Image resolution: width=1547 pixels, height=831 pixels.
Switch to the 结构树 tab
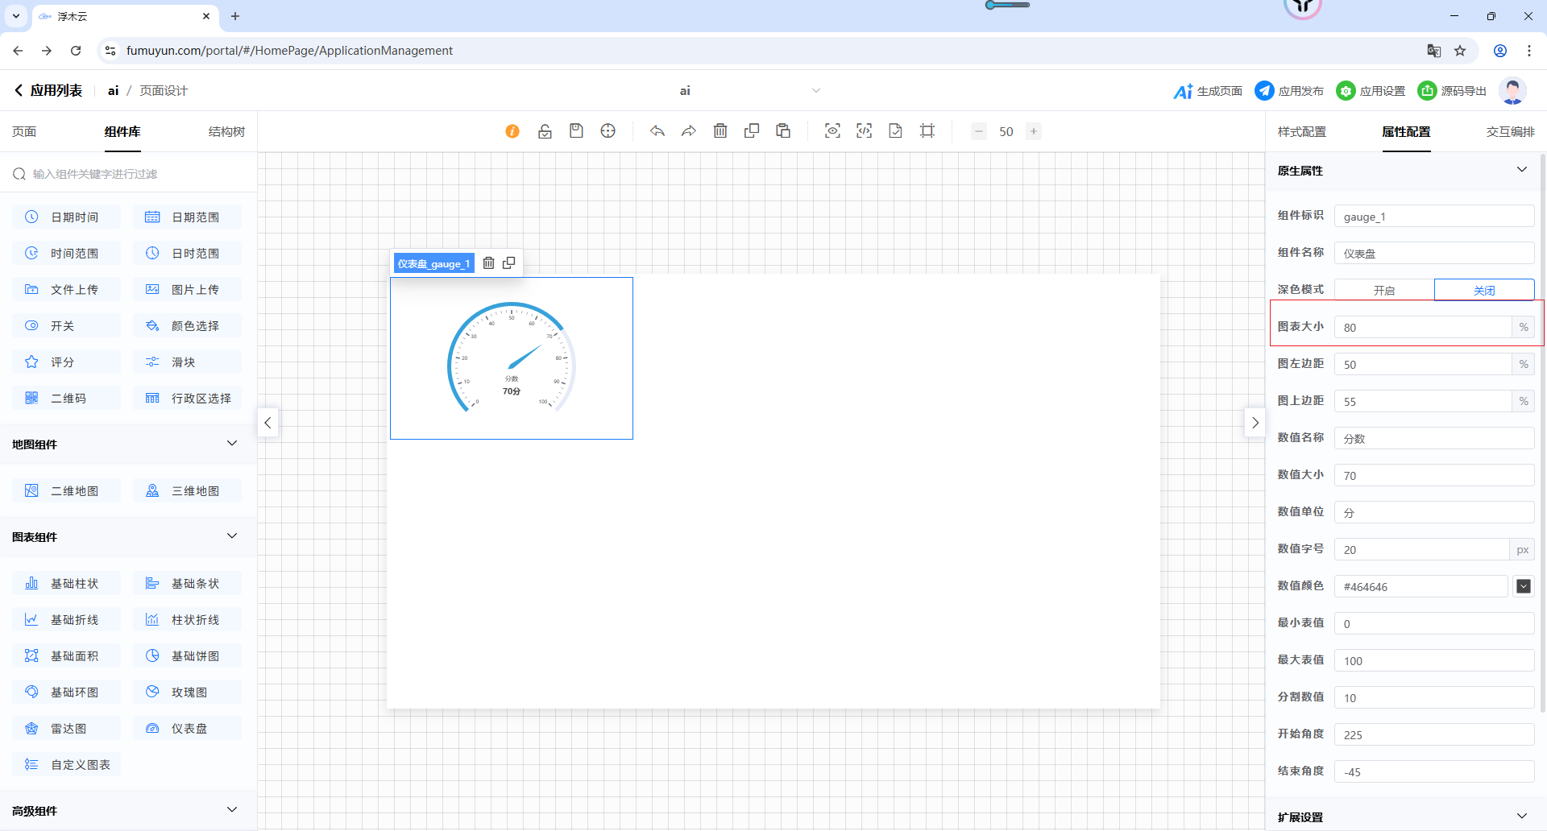coord(226,132)
